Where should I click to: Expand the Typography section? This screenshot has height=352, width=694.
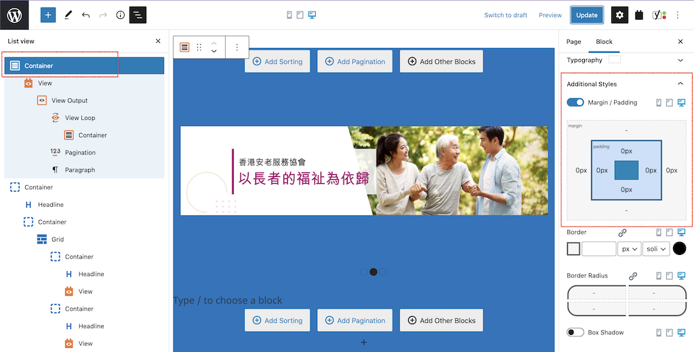tap(680, 60)
